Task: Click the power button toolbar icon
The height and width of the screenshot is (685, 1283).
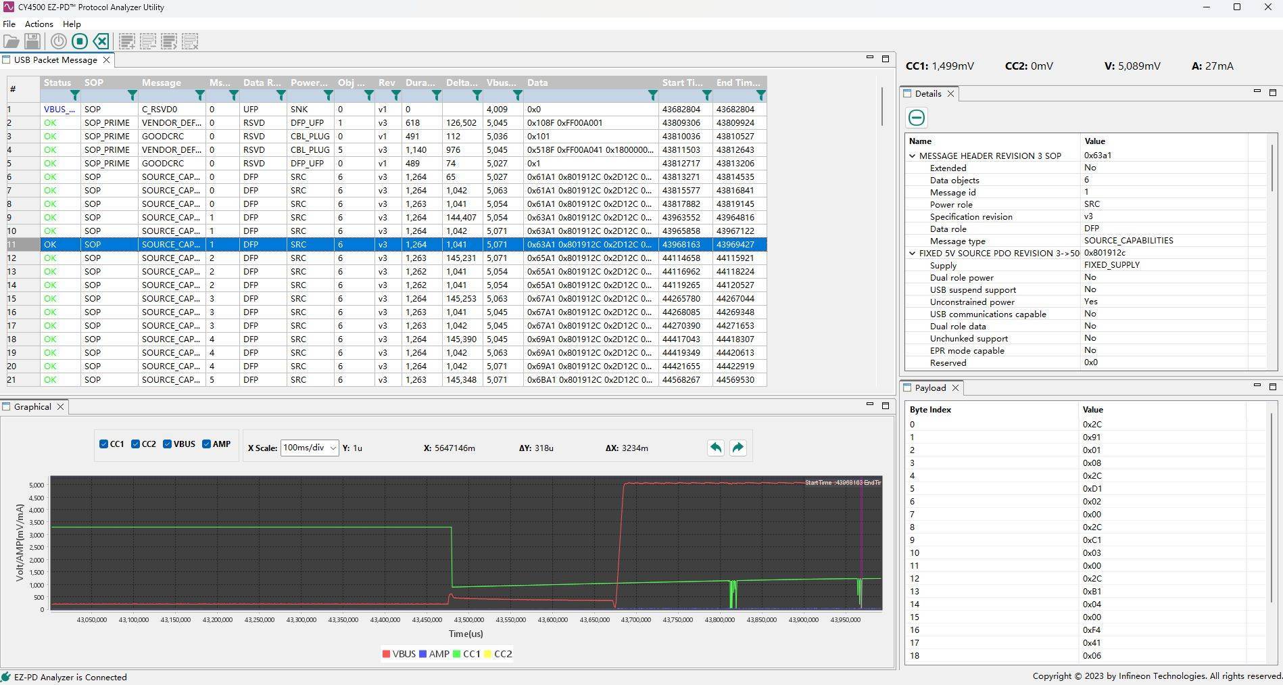Action: click(x=59, y=42)
